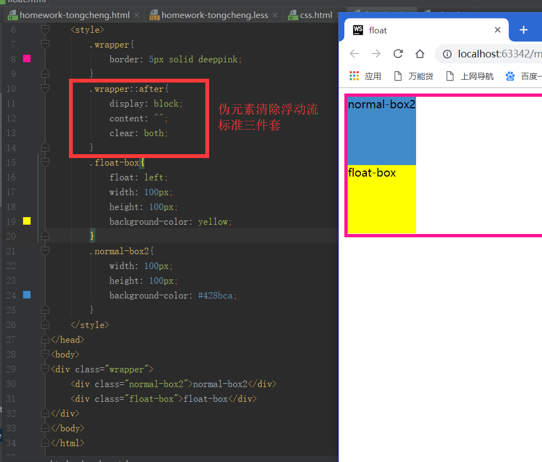Open the Baidu 百度 bookmark
Screen dimensions: 542x462
pos(523,76)
